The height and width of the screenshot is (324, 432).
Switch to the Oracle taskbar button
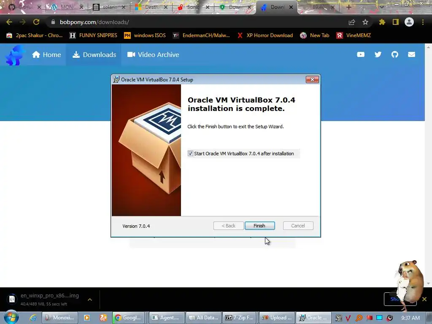[313, 318]
